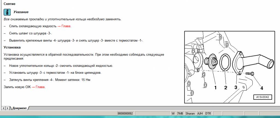The image size is (280, 118).
Task: Click part number 2 in diagram
Action: pos(226,88)
